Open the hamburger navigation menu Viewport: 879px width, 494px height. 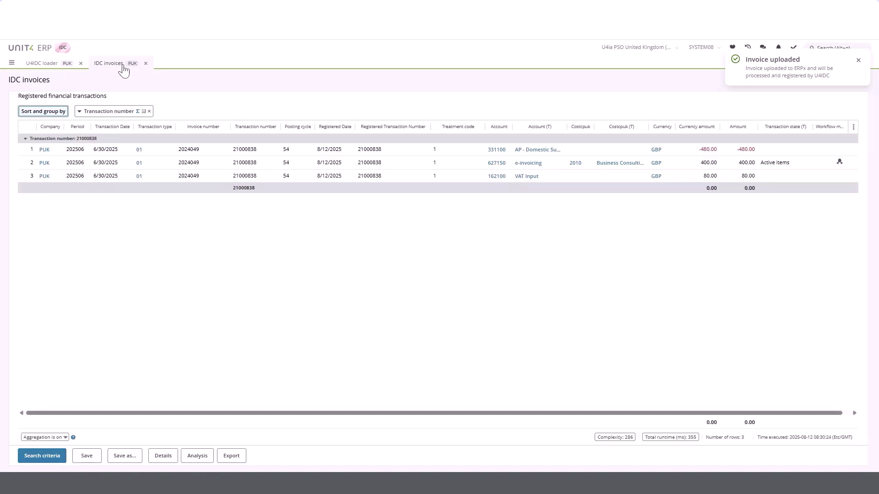click(11, 63)
